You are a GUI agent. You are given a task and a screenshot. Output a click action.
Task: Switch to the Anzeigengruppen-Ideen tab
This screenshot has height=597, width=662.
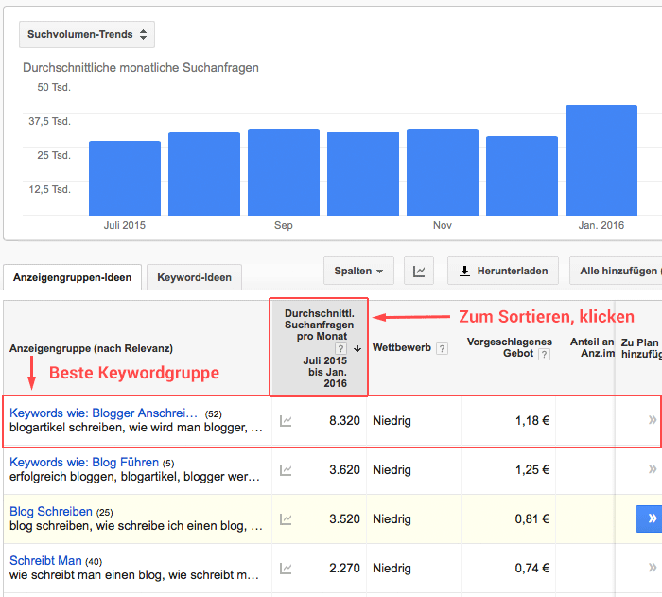pyautogui.click(x=72, y=277)
